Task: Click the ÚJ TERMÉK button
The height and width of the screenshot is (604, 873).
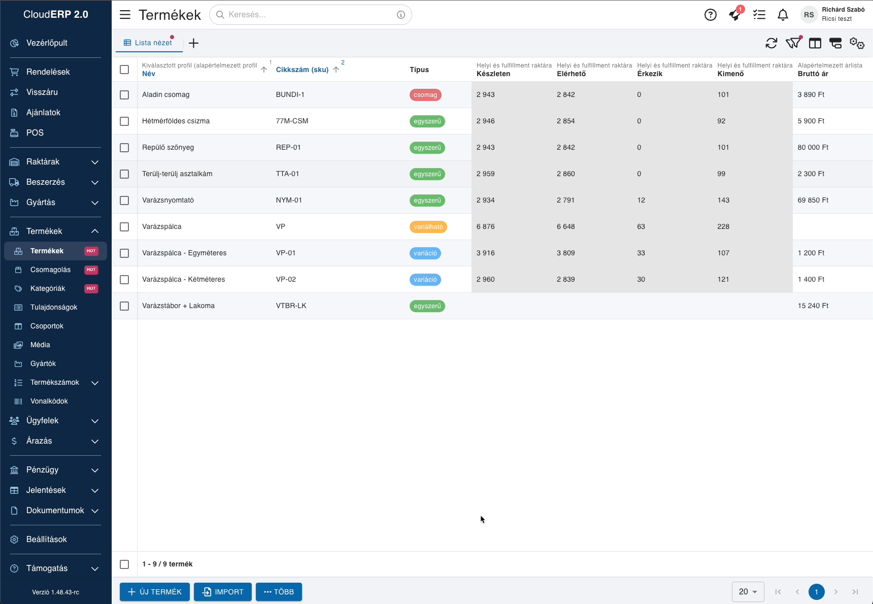Action: coord(155,592)
